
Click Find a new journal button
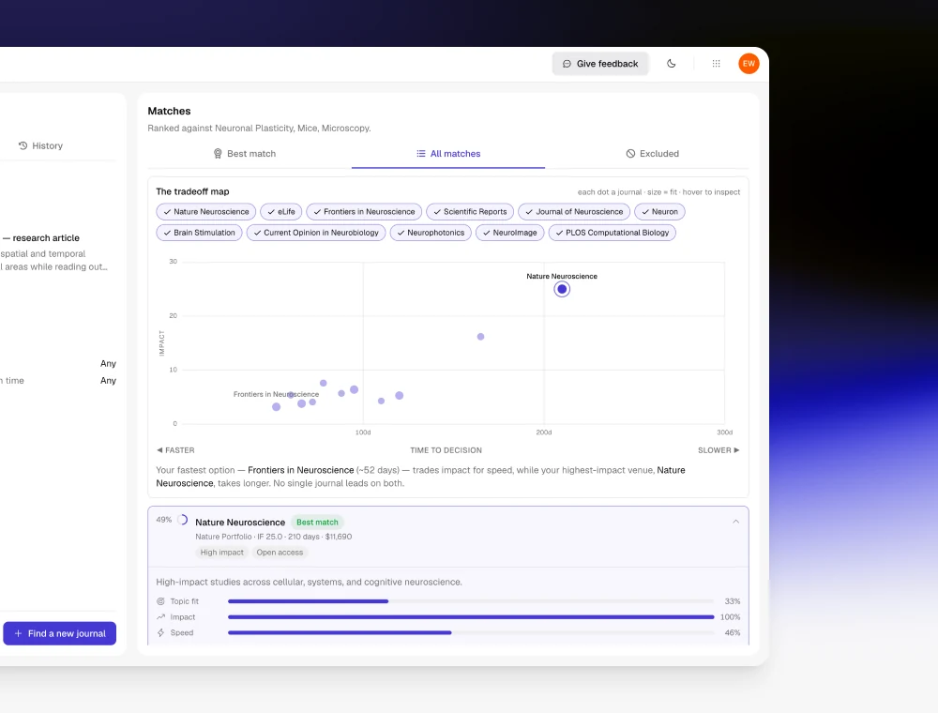coord(60,633)
